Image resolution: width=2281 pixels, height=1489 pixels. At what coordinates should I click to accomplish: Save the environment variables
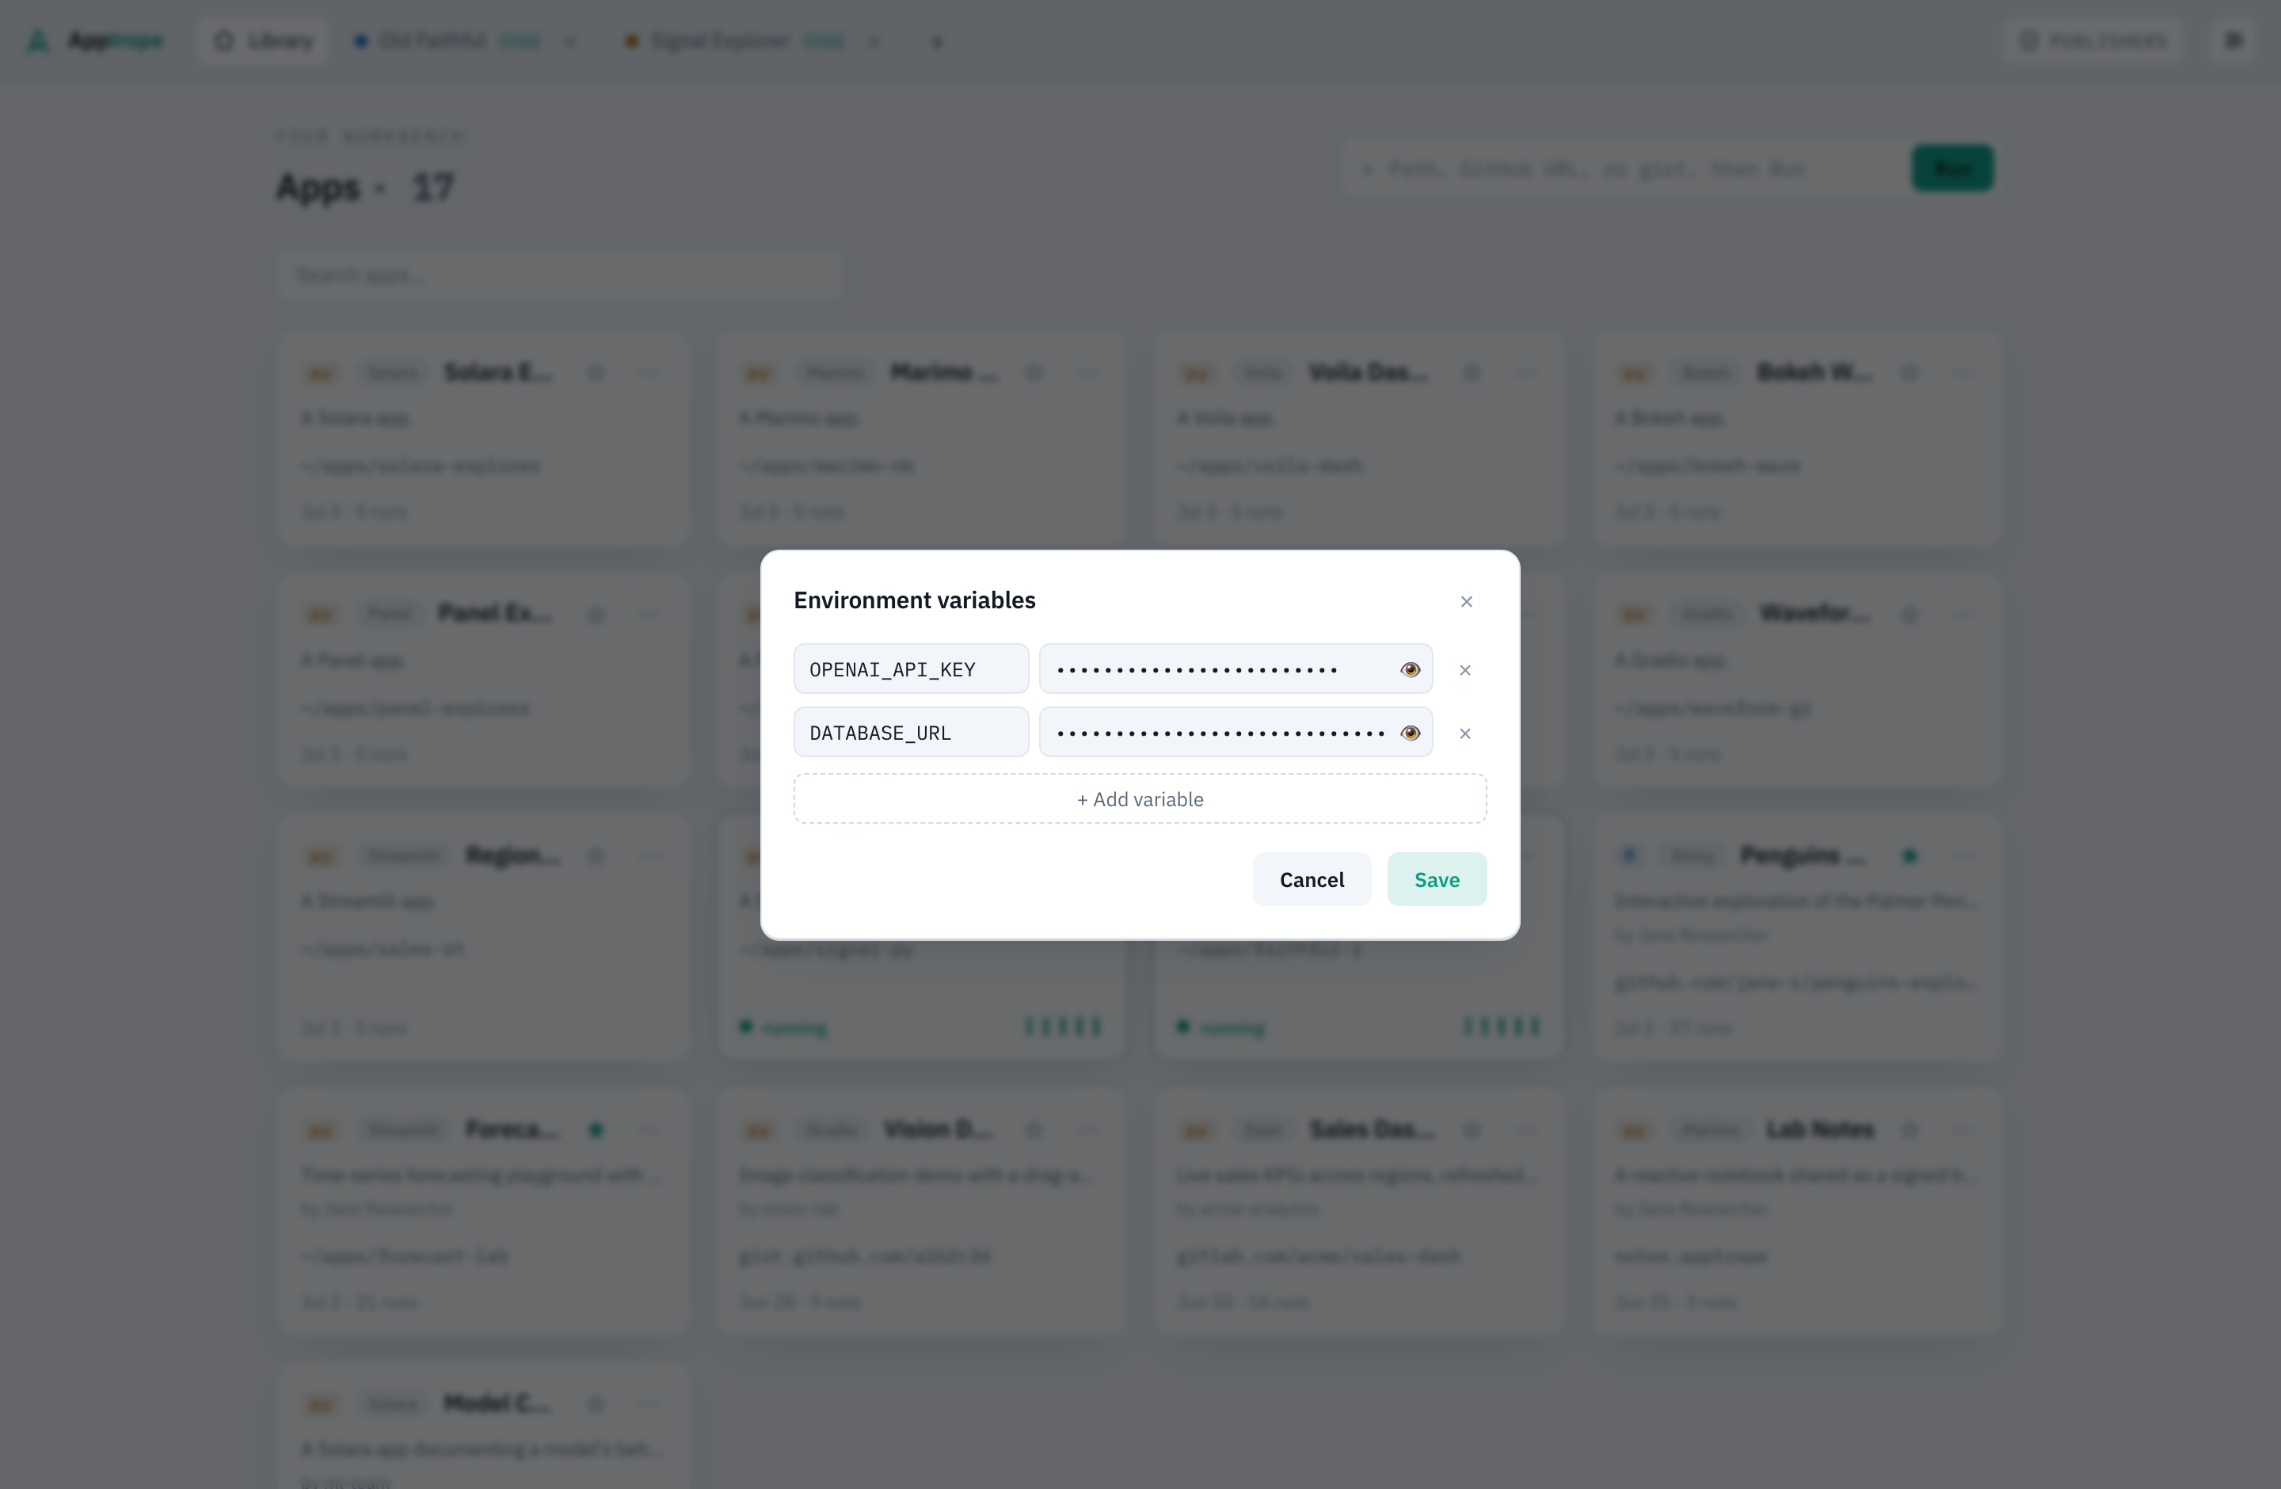[1438, 880]
